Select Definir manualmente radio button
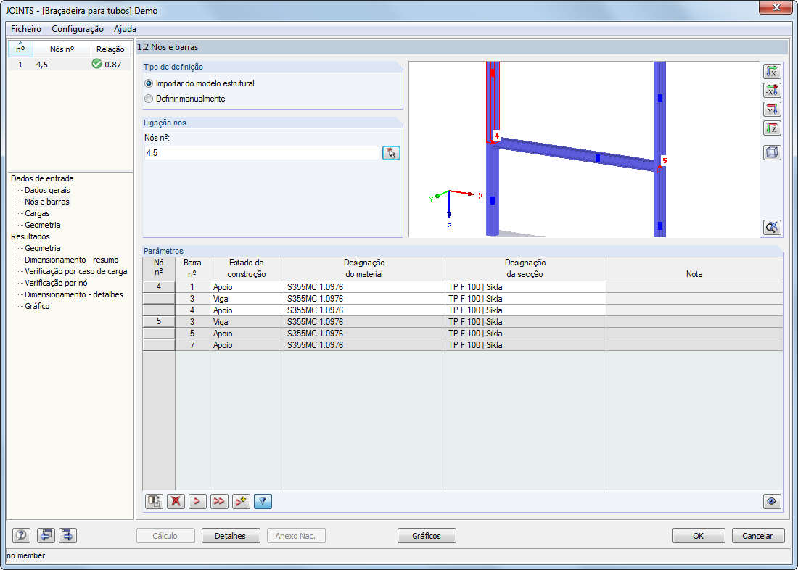Image resolution: width=798 pixels, height=570 pixels. [149, 99]
